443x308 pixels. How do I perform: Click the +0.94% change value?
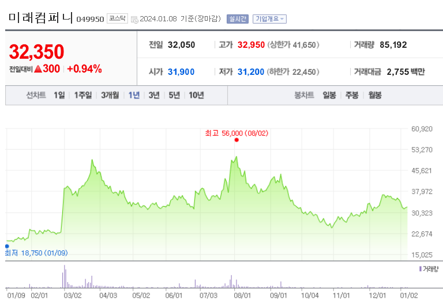(x=84, y=69)
